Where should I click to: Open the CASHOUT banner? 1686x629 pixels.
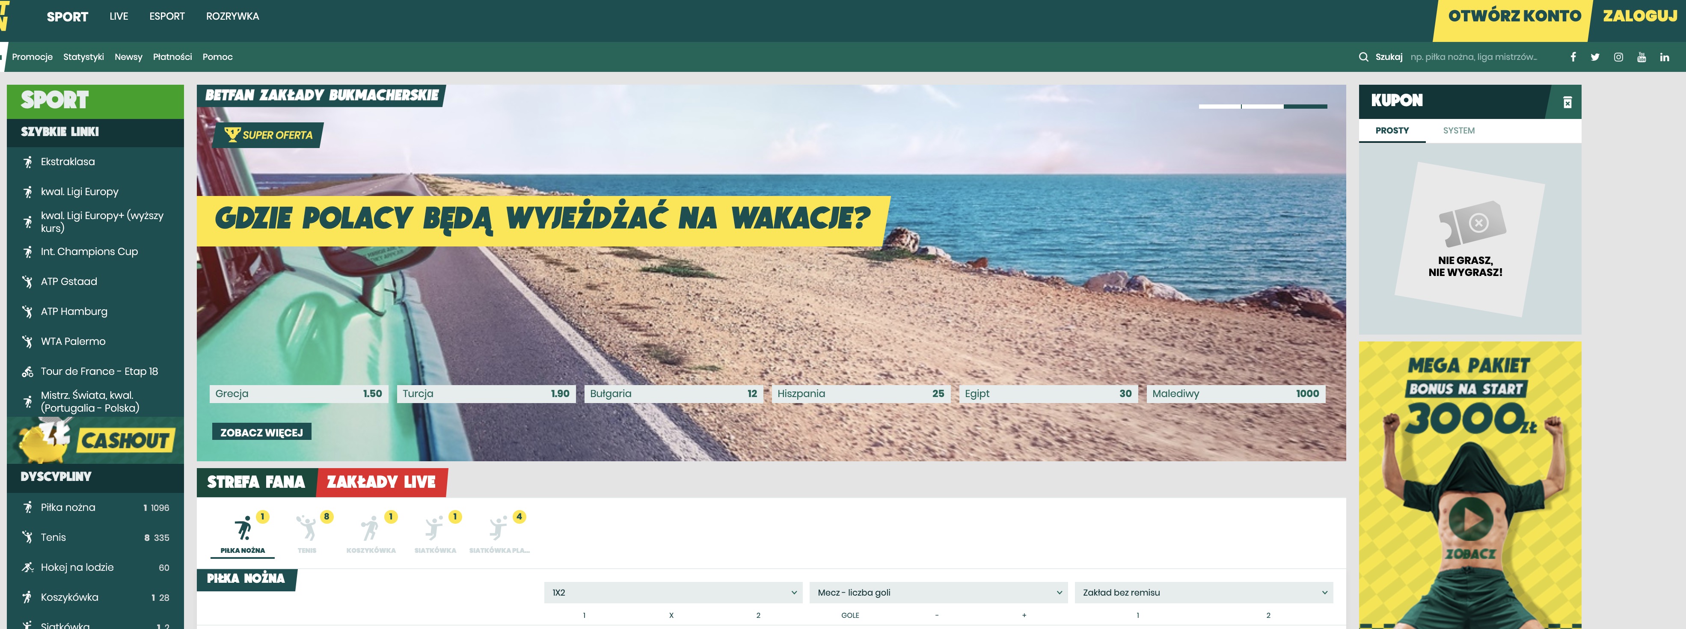[95, 440]
